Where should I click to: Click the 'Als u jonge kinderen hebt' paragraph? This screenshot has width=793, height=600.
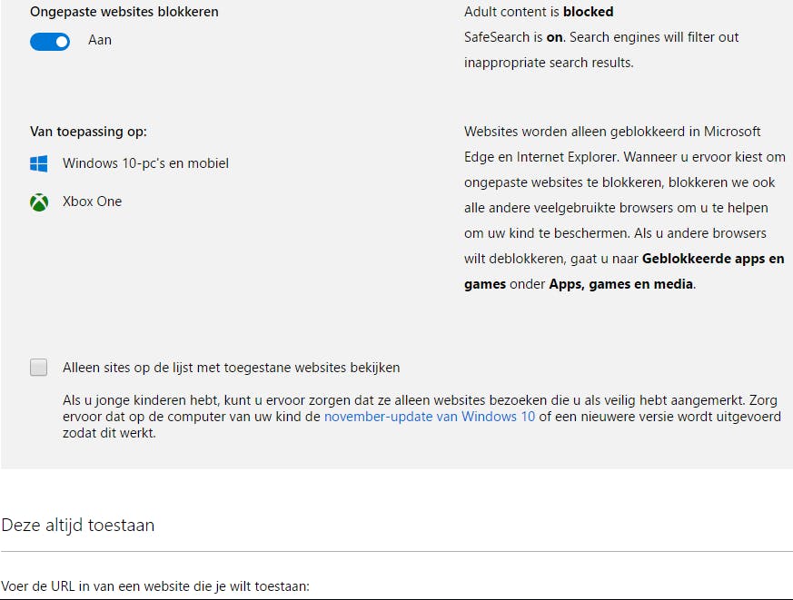pyautogui.click(x=418, y=417)
